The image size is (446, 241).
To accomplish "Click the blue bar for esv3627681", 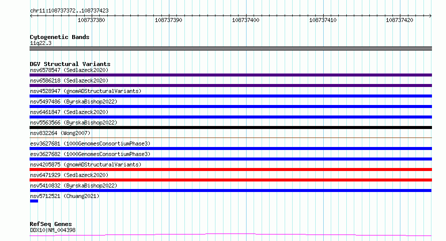I will (x=231, y=148).
